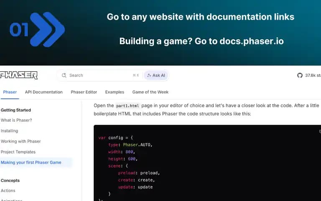Click the 'create: create' code line
This screenshot has width=321, height=201.
coord(136,180)
